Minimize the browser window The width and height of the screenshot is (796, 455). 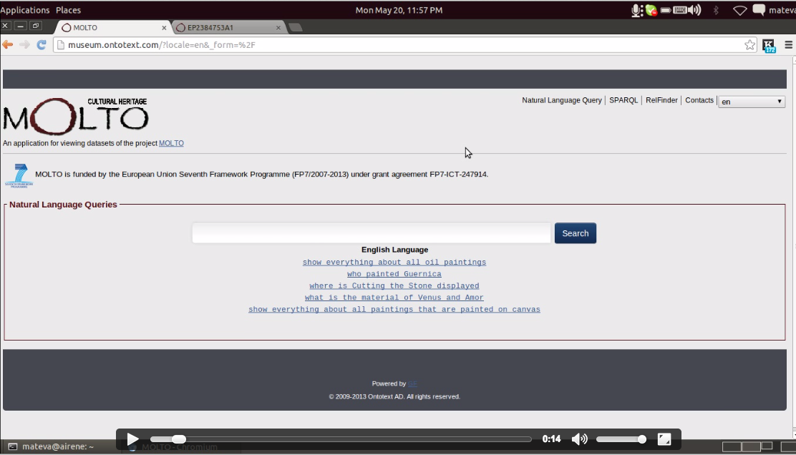(x=20, y=25)
